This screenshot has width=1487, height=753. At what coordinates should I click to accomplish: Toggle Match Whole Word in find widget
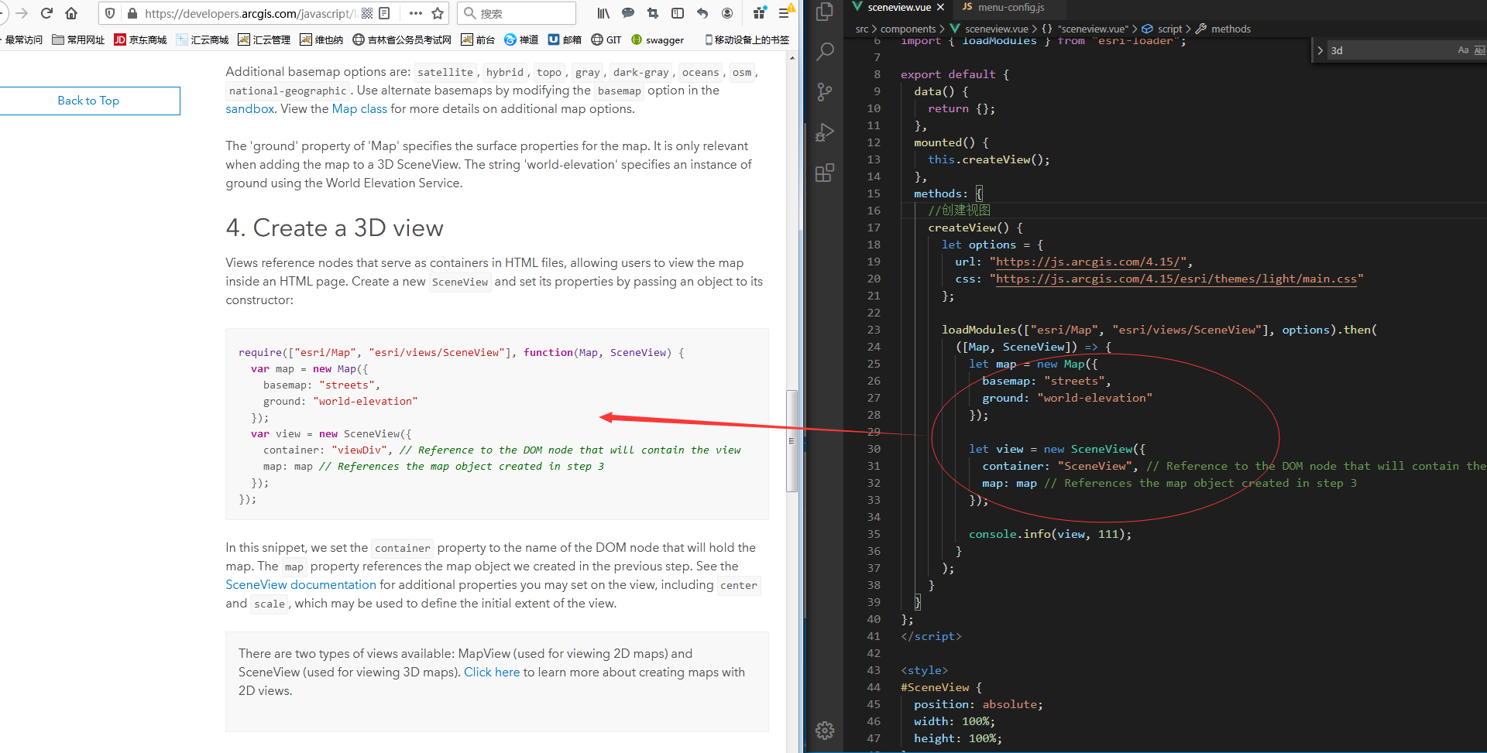1479,50
